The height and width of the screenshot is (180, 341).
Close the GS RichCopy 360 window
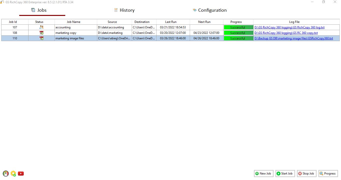(x=335, y=2)
